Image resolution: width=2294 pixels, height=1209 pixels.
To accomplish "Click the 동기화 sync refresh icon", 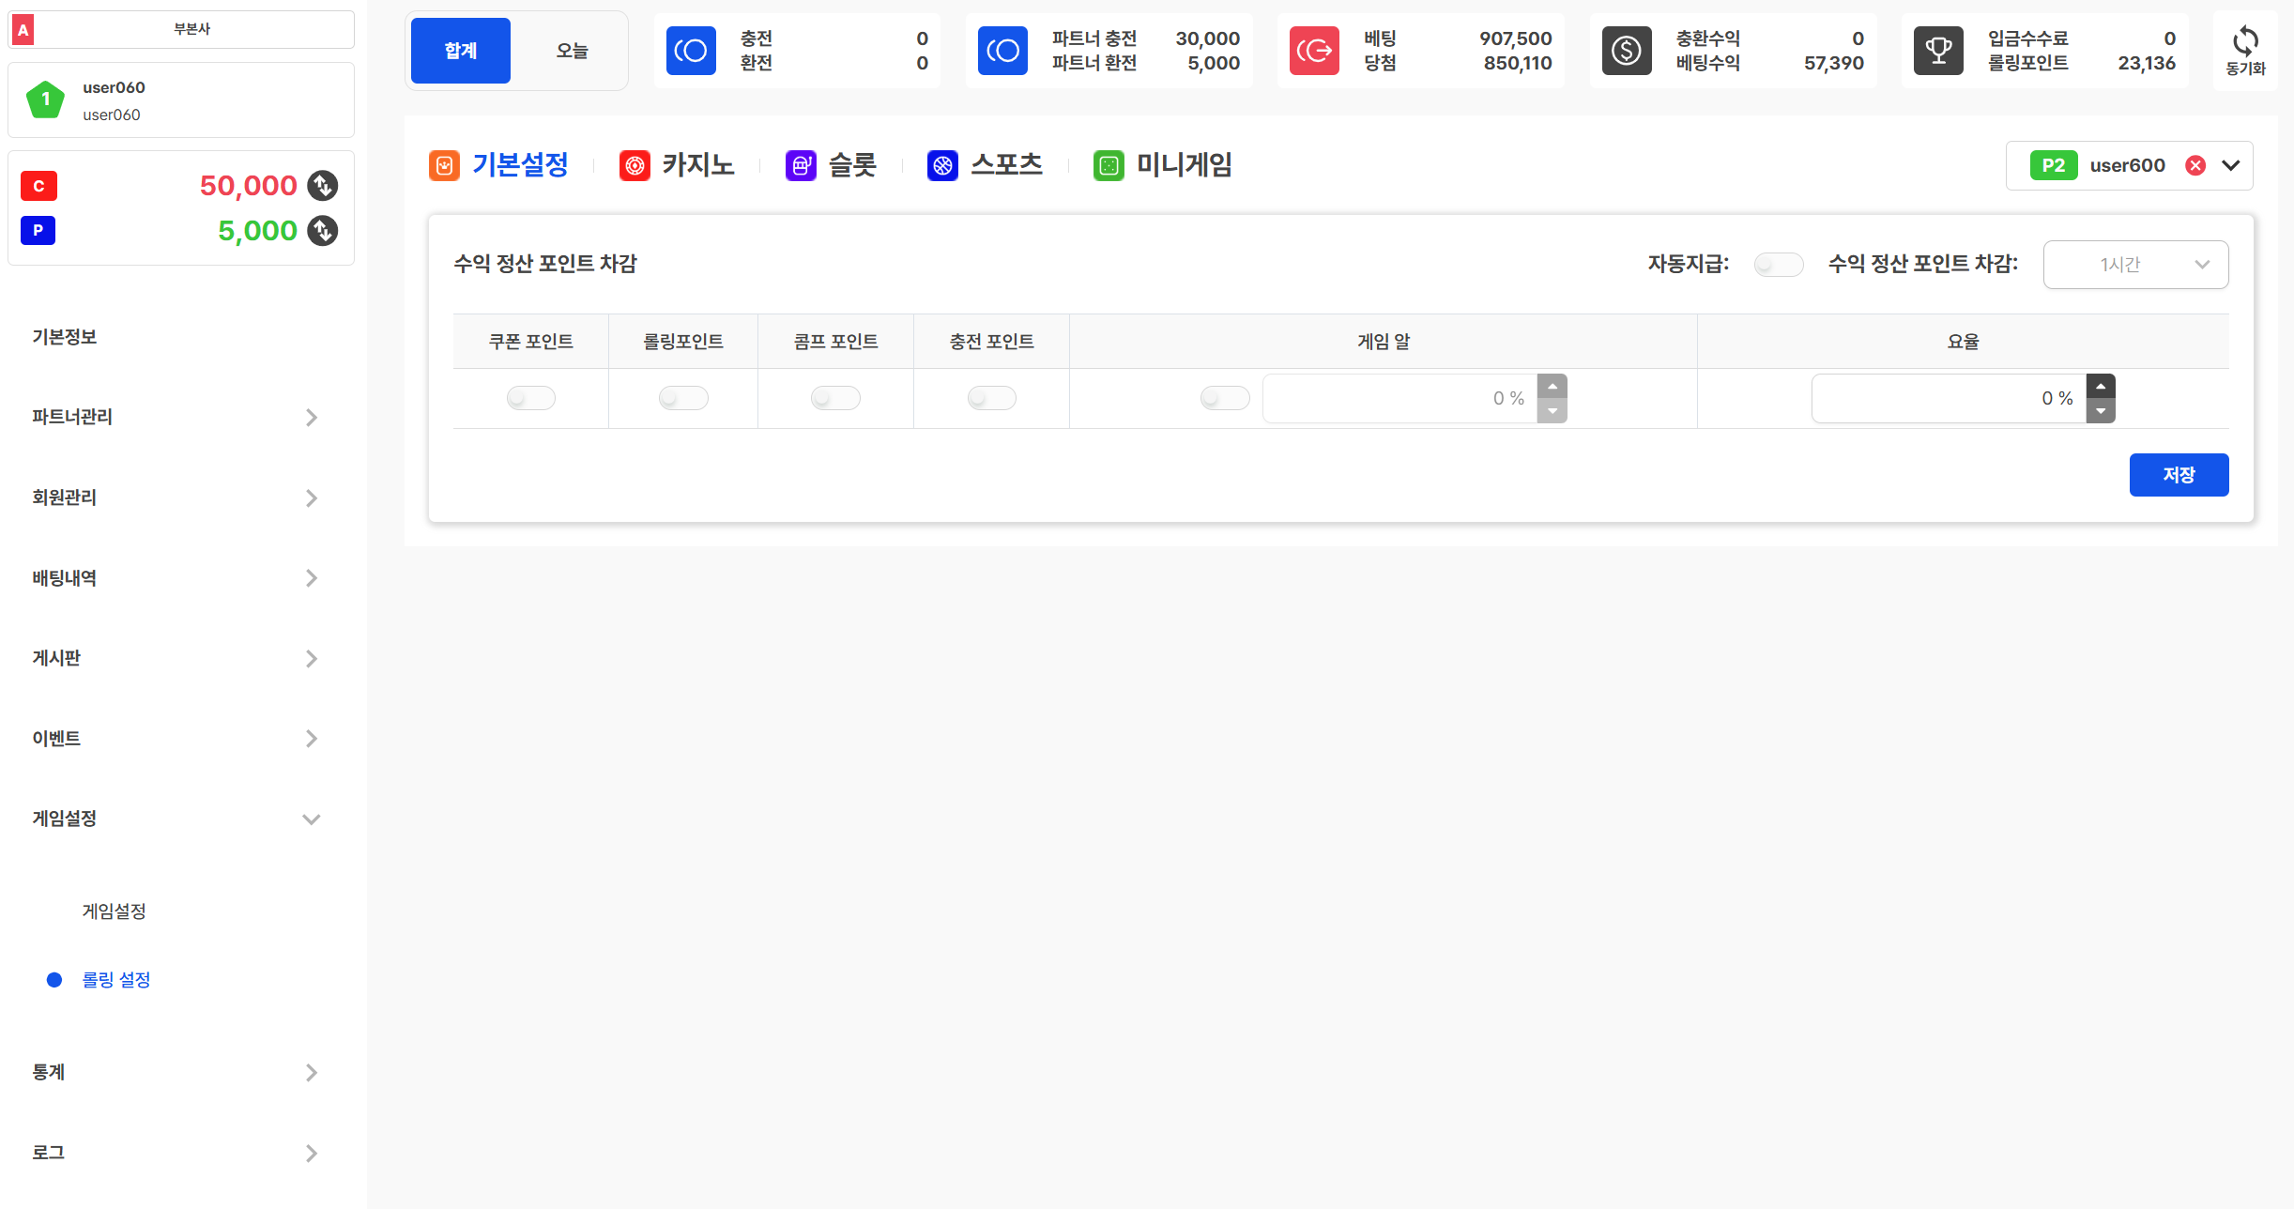I will pyautogui.click(x=2244, y=41).
